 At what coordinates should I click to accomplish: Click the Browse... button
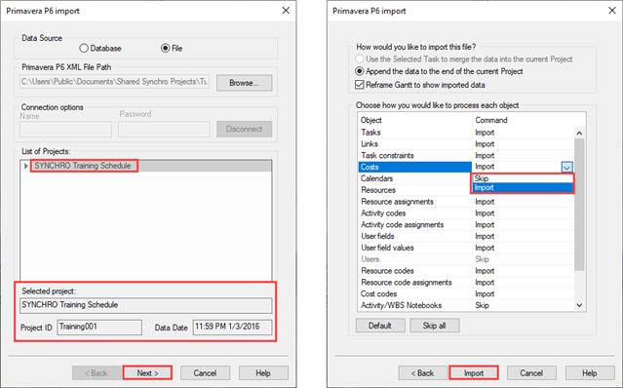tap(244, 83)
